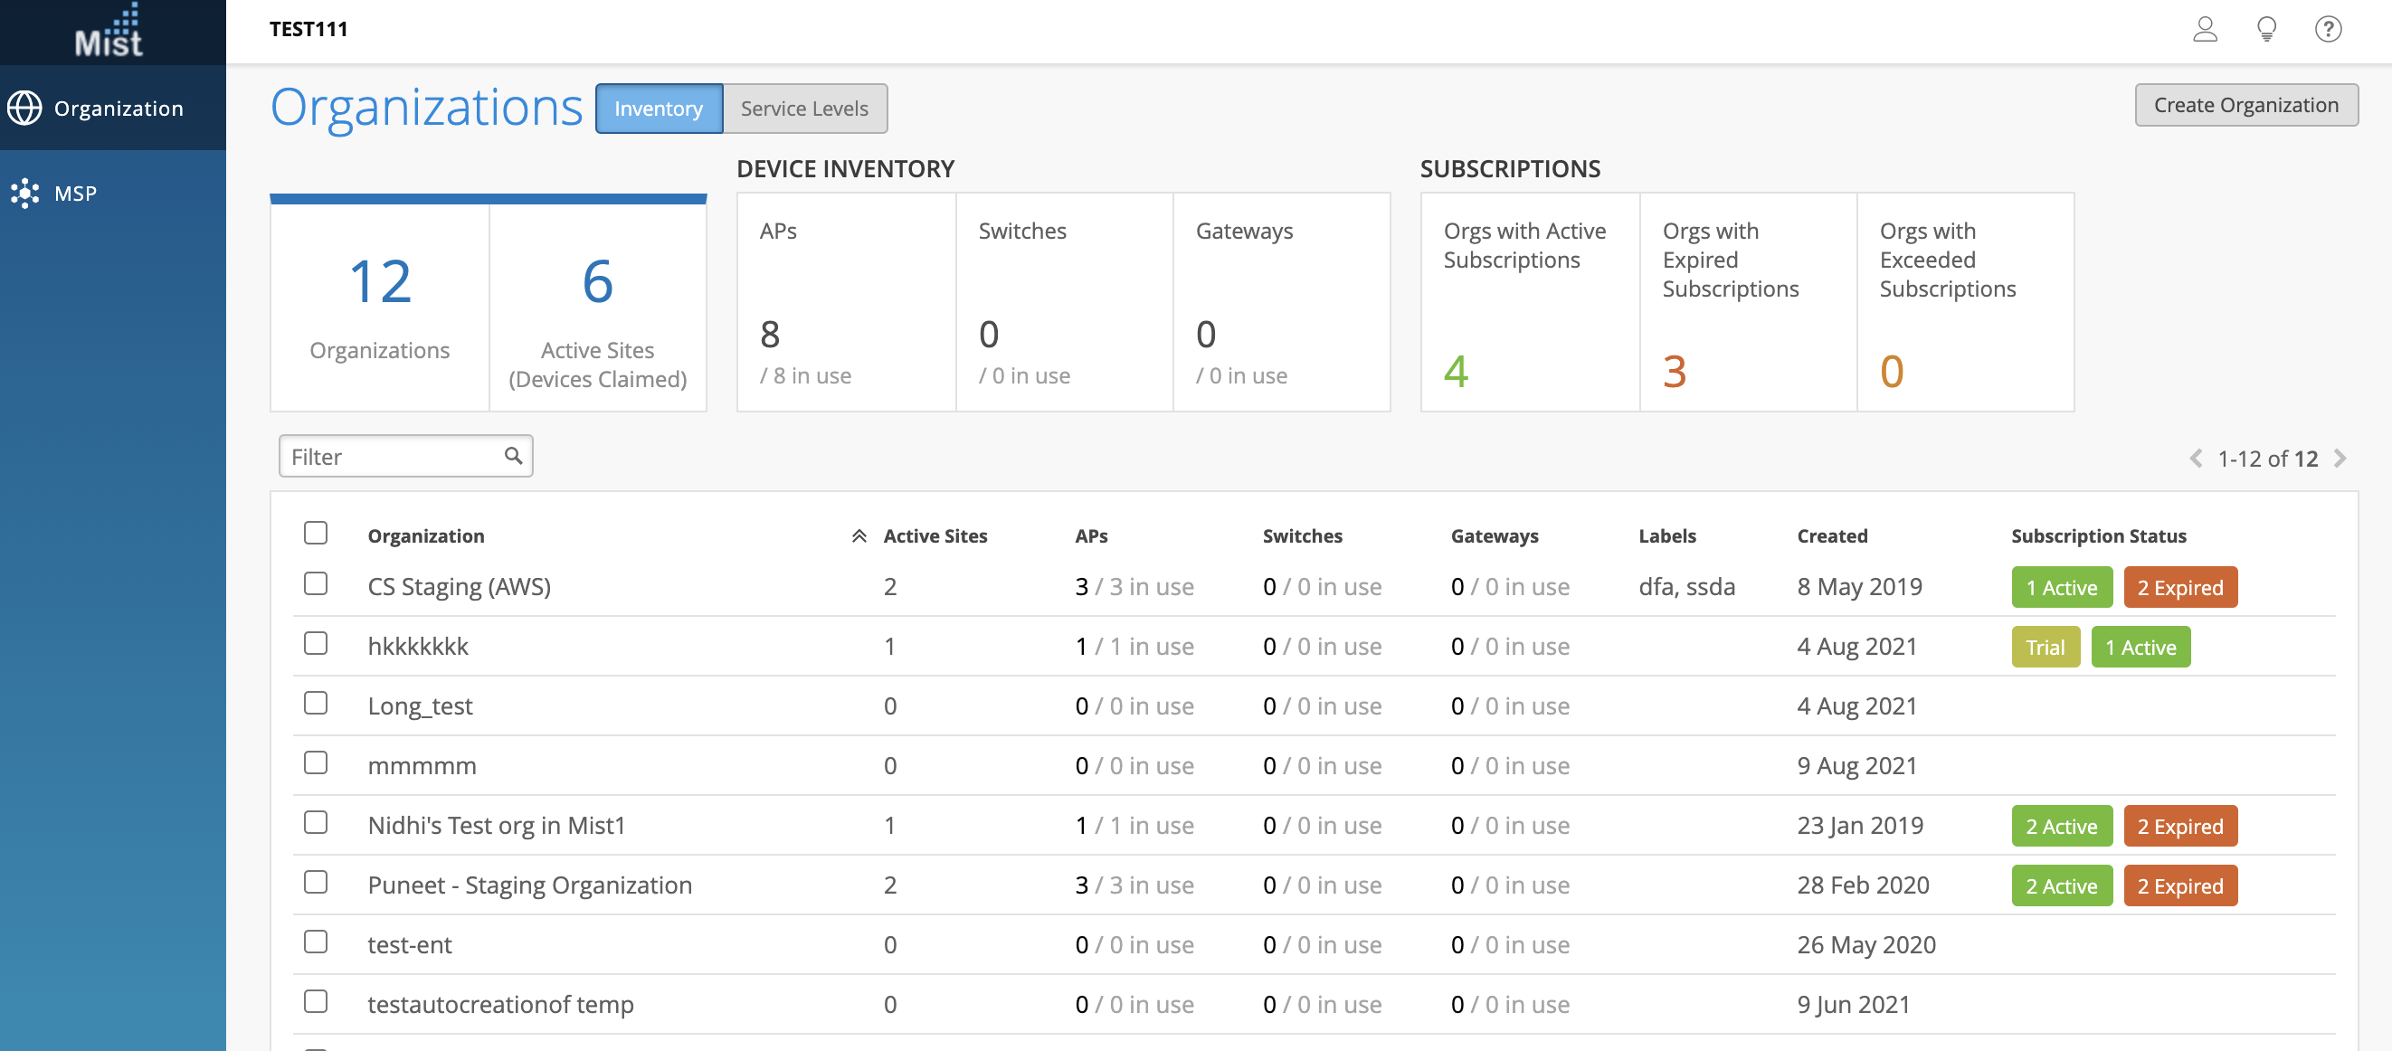The height and width of the screenshot is (1051, 2392).
Task: Sort by Subscription Status column header
Action: click(2098, 535)
